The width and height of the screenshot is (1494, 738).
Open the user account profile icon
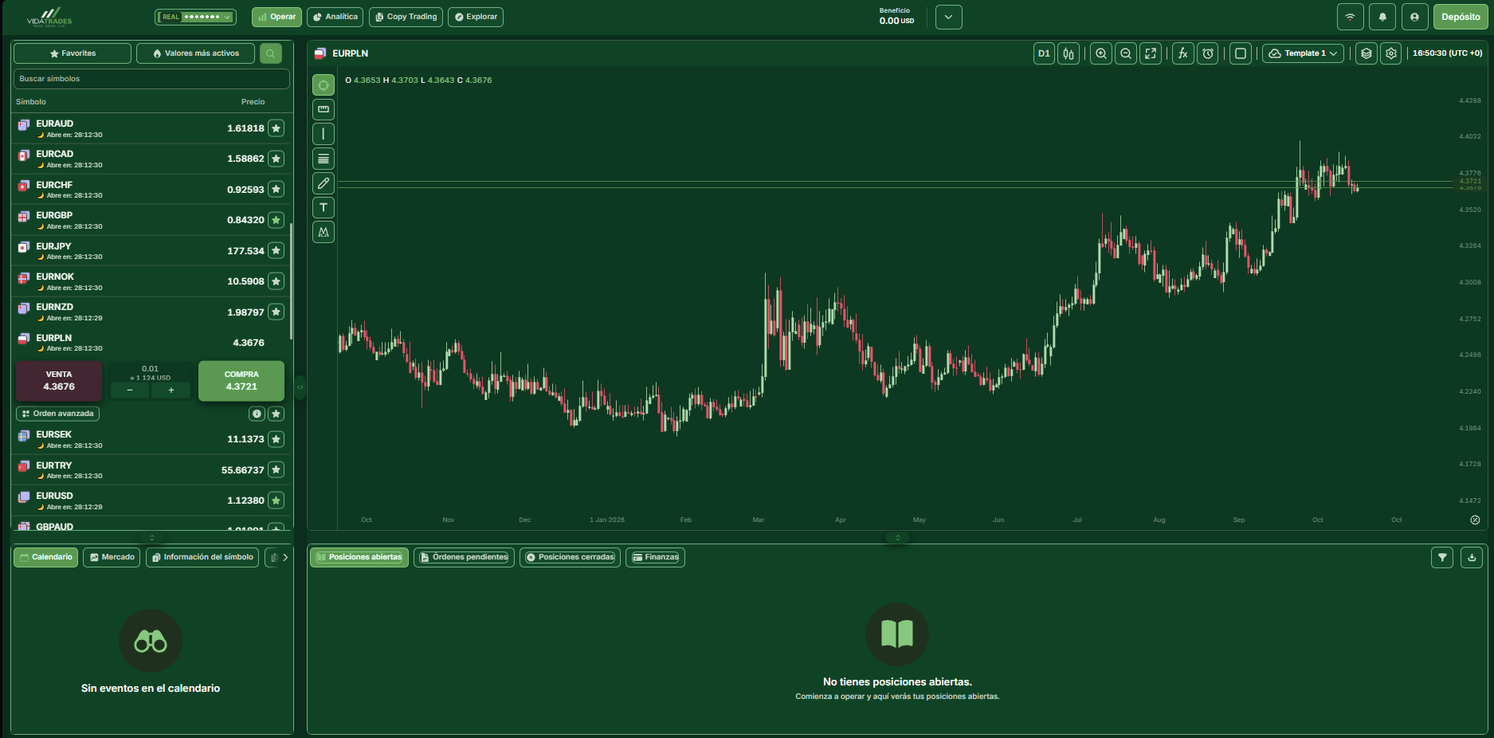(x=1414, y=17)
